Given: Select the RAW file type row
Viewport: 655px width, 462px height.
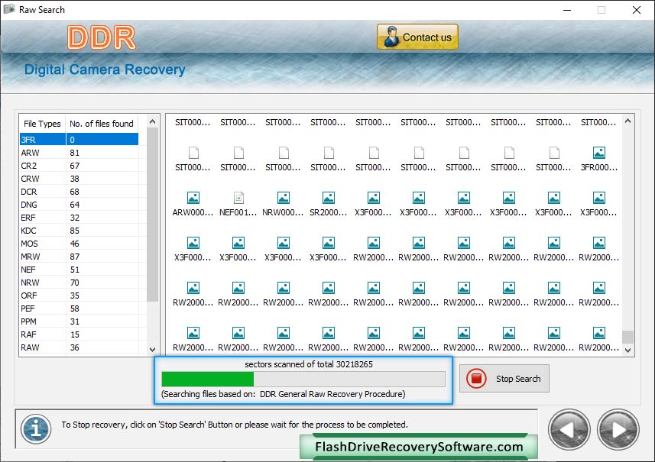Looking at the screenshot, I should click(x=79, y=347).
